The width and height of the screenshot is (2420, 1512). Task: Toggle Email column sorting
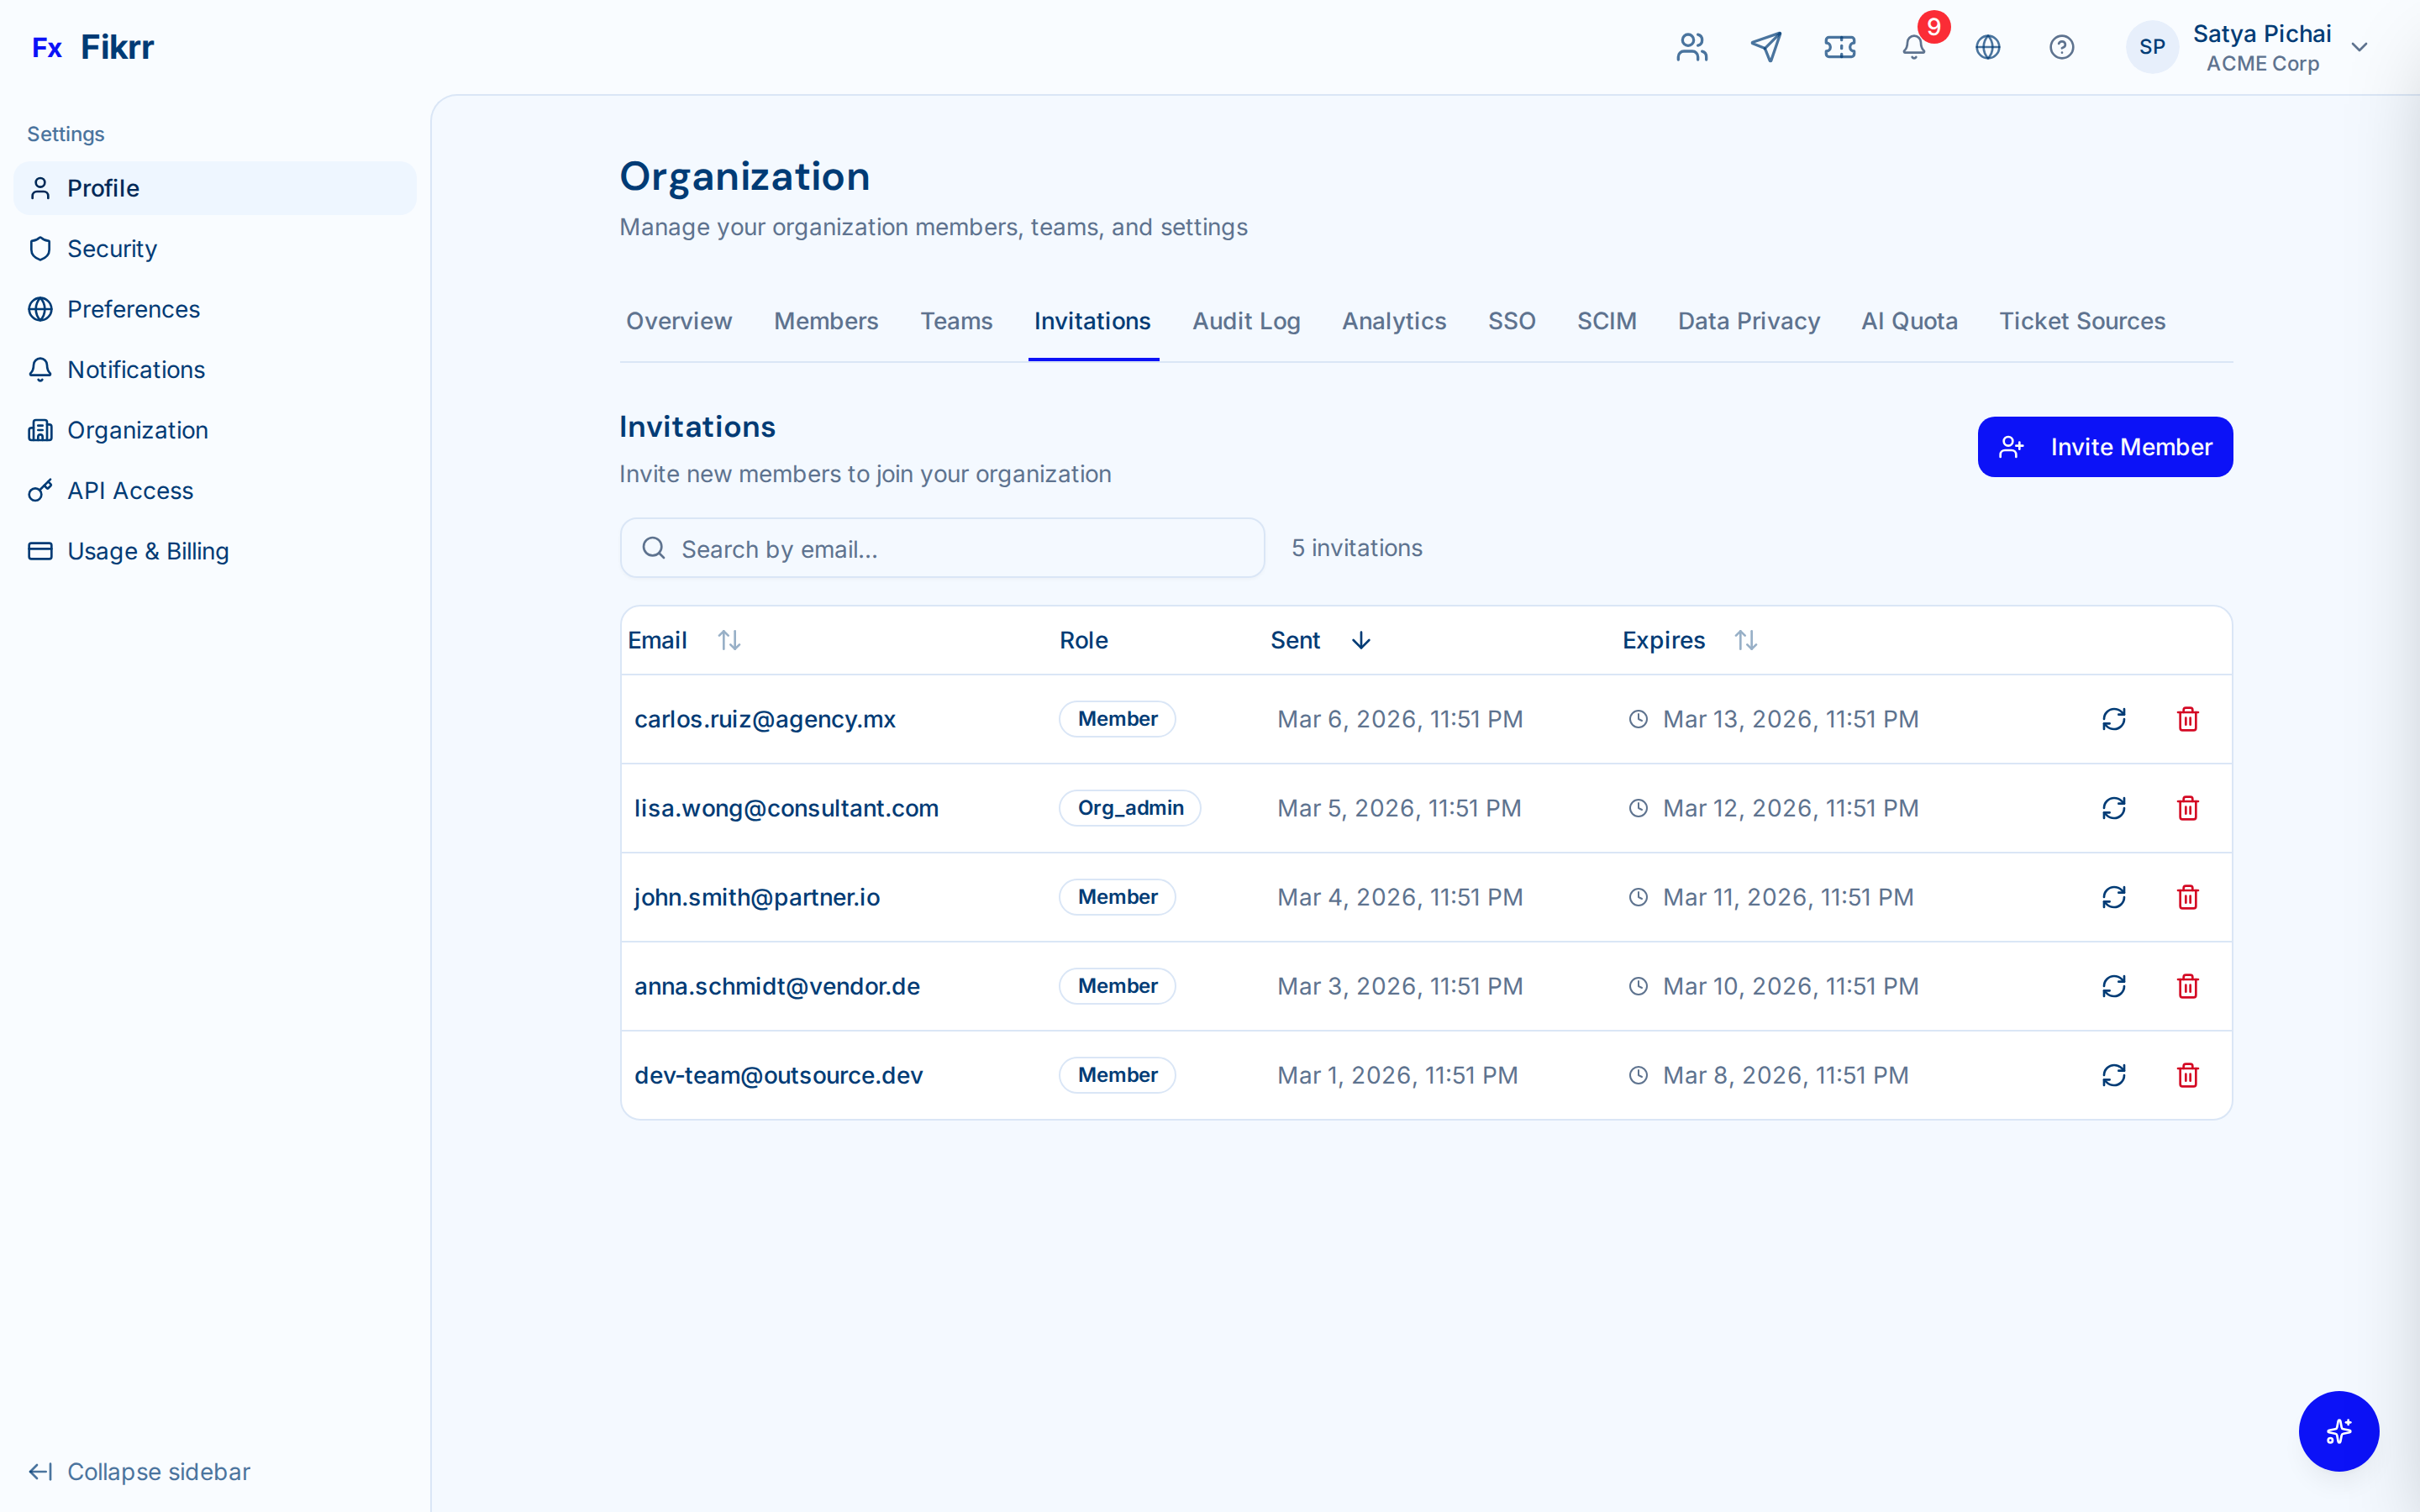click(x=729, y=640)
